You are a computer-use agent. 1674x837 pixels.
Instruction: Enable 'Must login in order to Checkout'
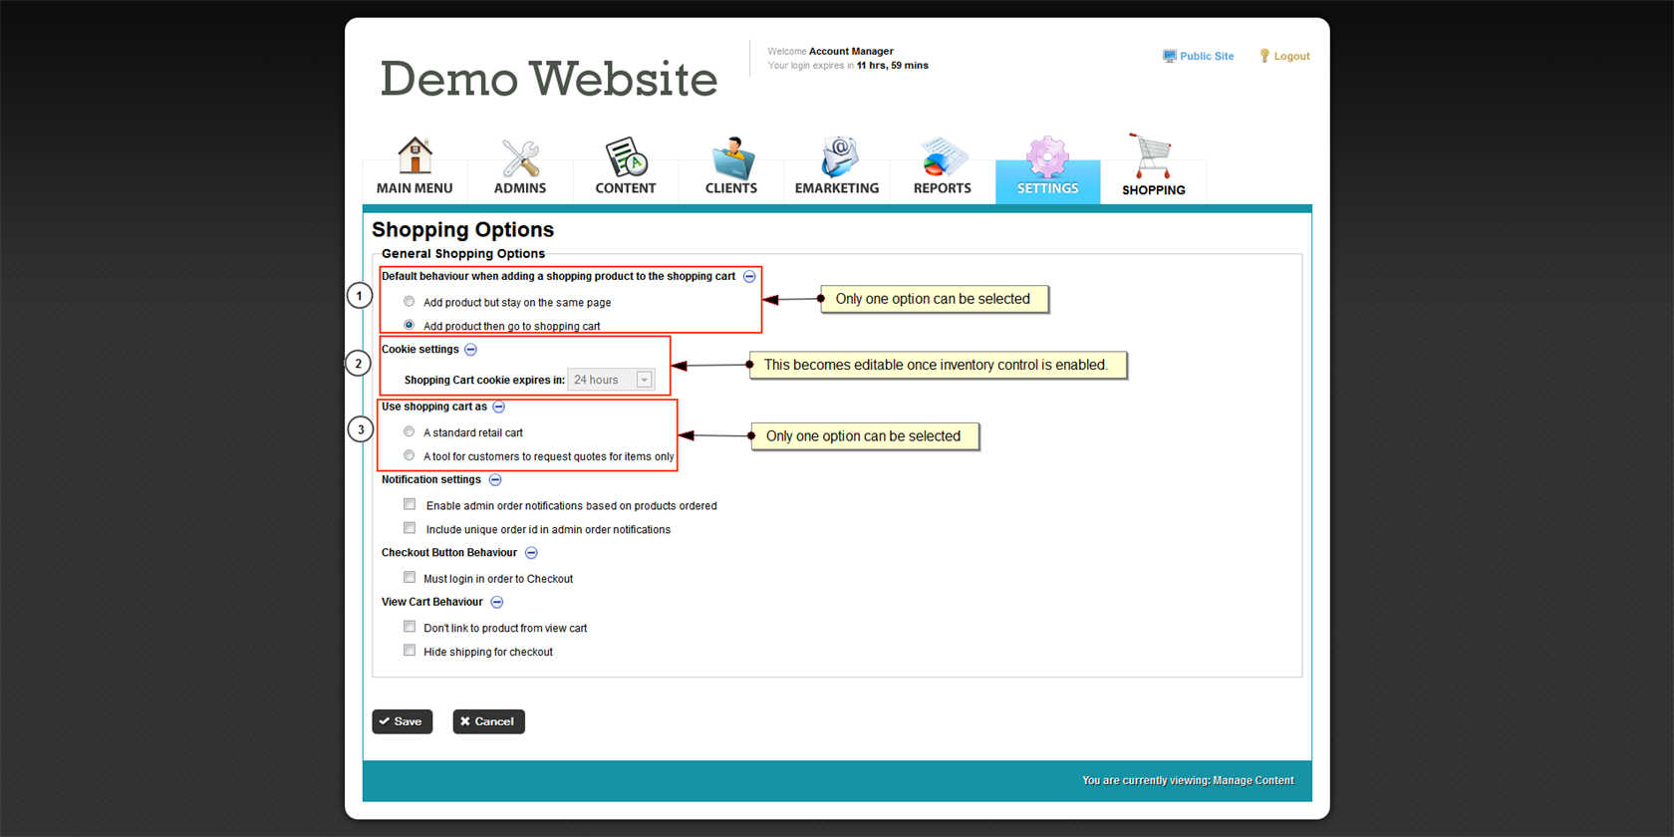[410, 578]
